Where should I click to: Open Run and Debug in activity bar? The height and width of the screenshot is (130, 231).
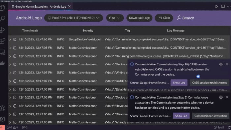pyautogui.click(x=3, y=30)
